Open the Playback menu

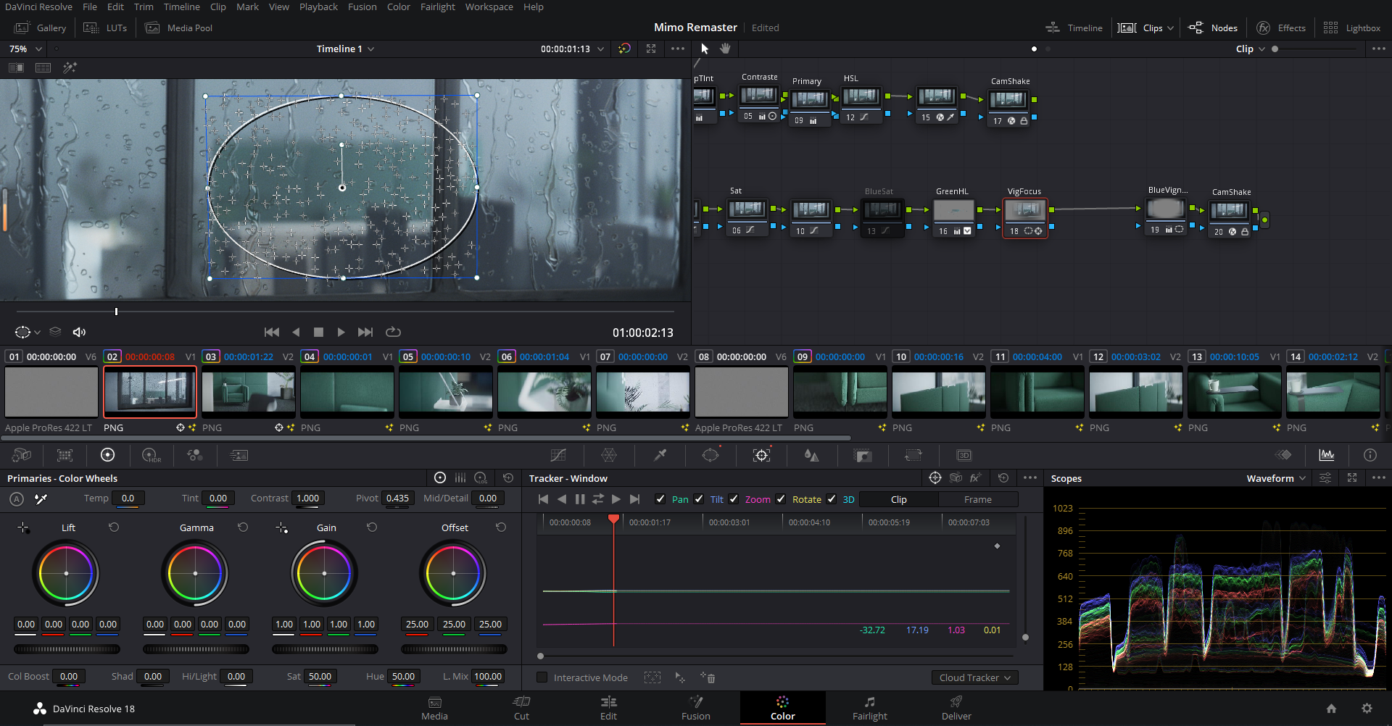pyautogui.click(x=318, y=7)
